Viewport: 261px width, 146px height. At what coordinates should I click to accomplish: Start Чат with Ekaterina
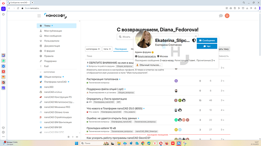tap(207, 46)
